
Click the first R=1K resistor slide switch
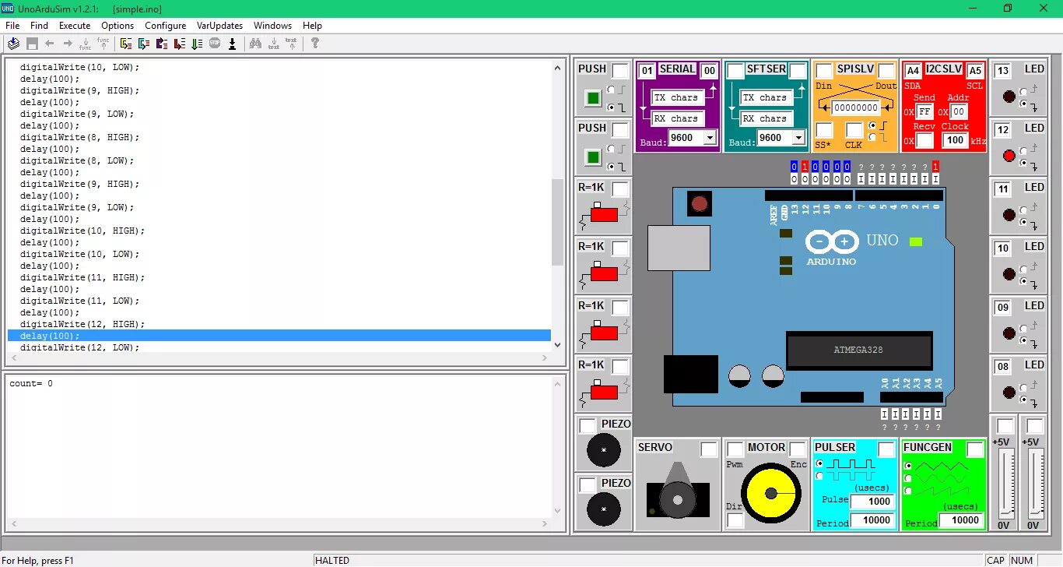pos(605,213)
